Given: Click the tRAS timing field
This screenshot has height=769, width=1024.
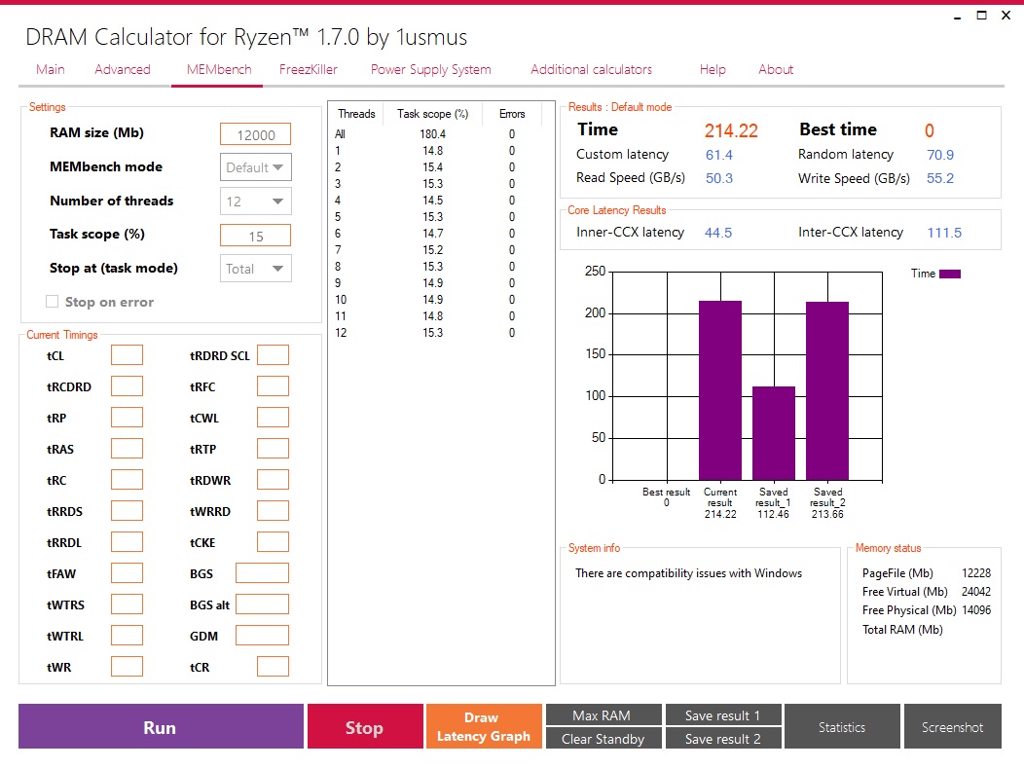Looking at the screenshot, I should 127,449.
